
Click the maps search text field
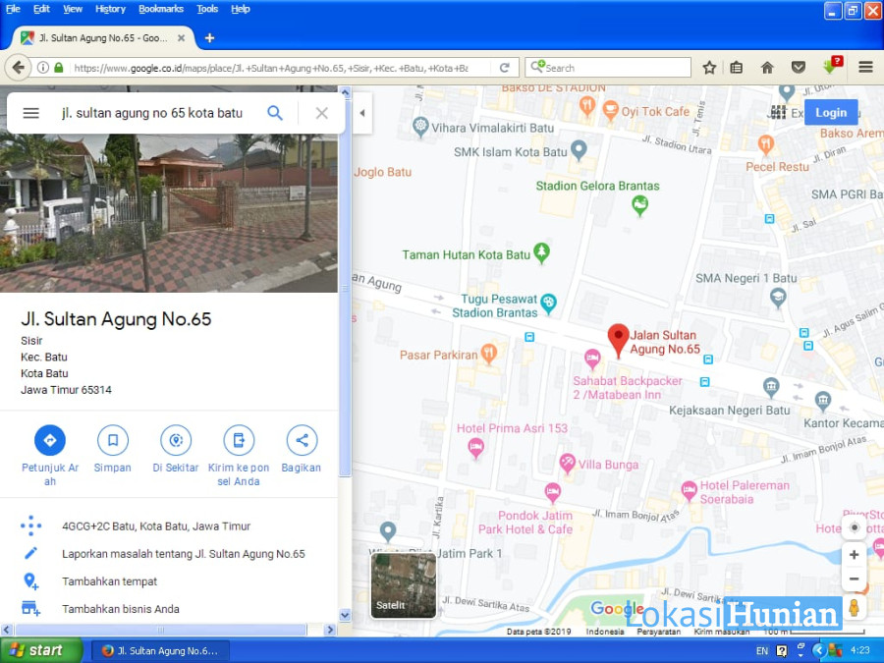pos(152,113)
